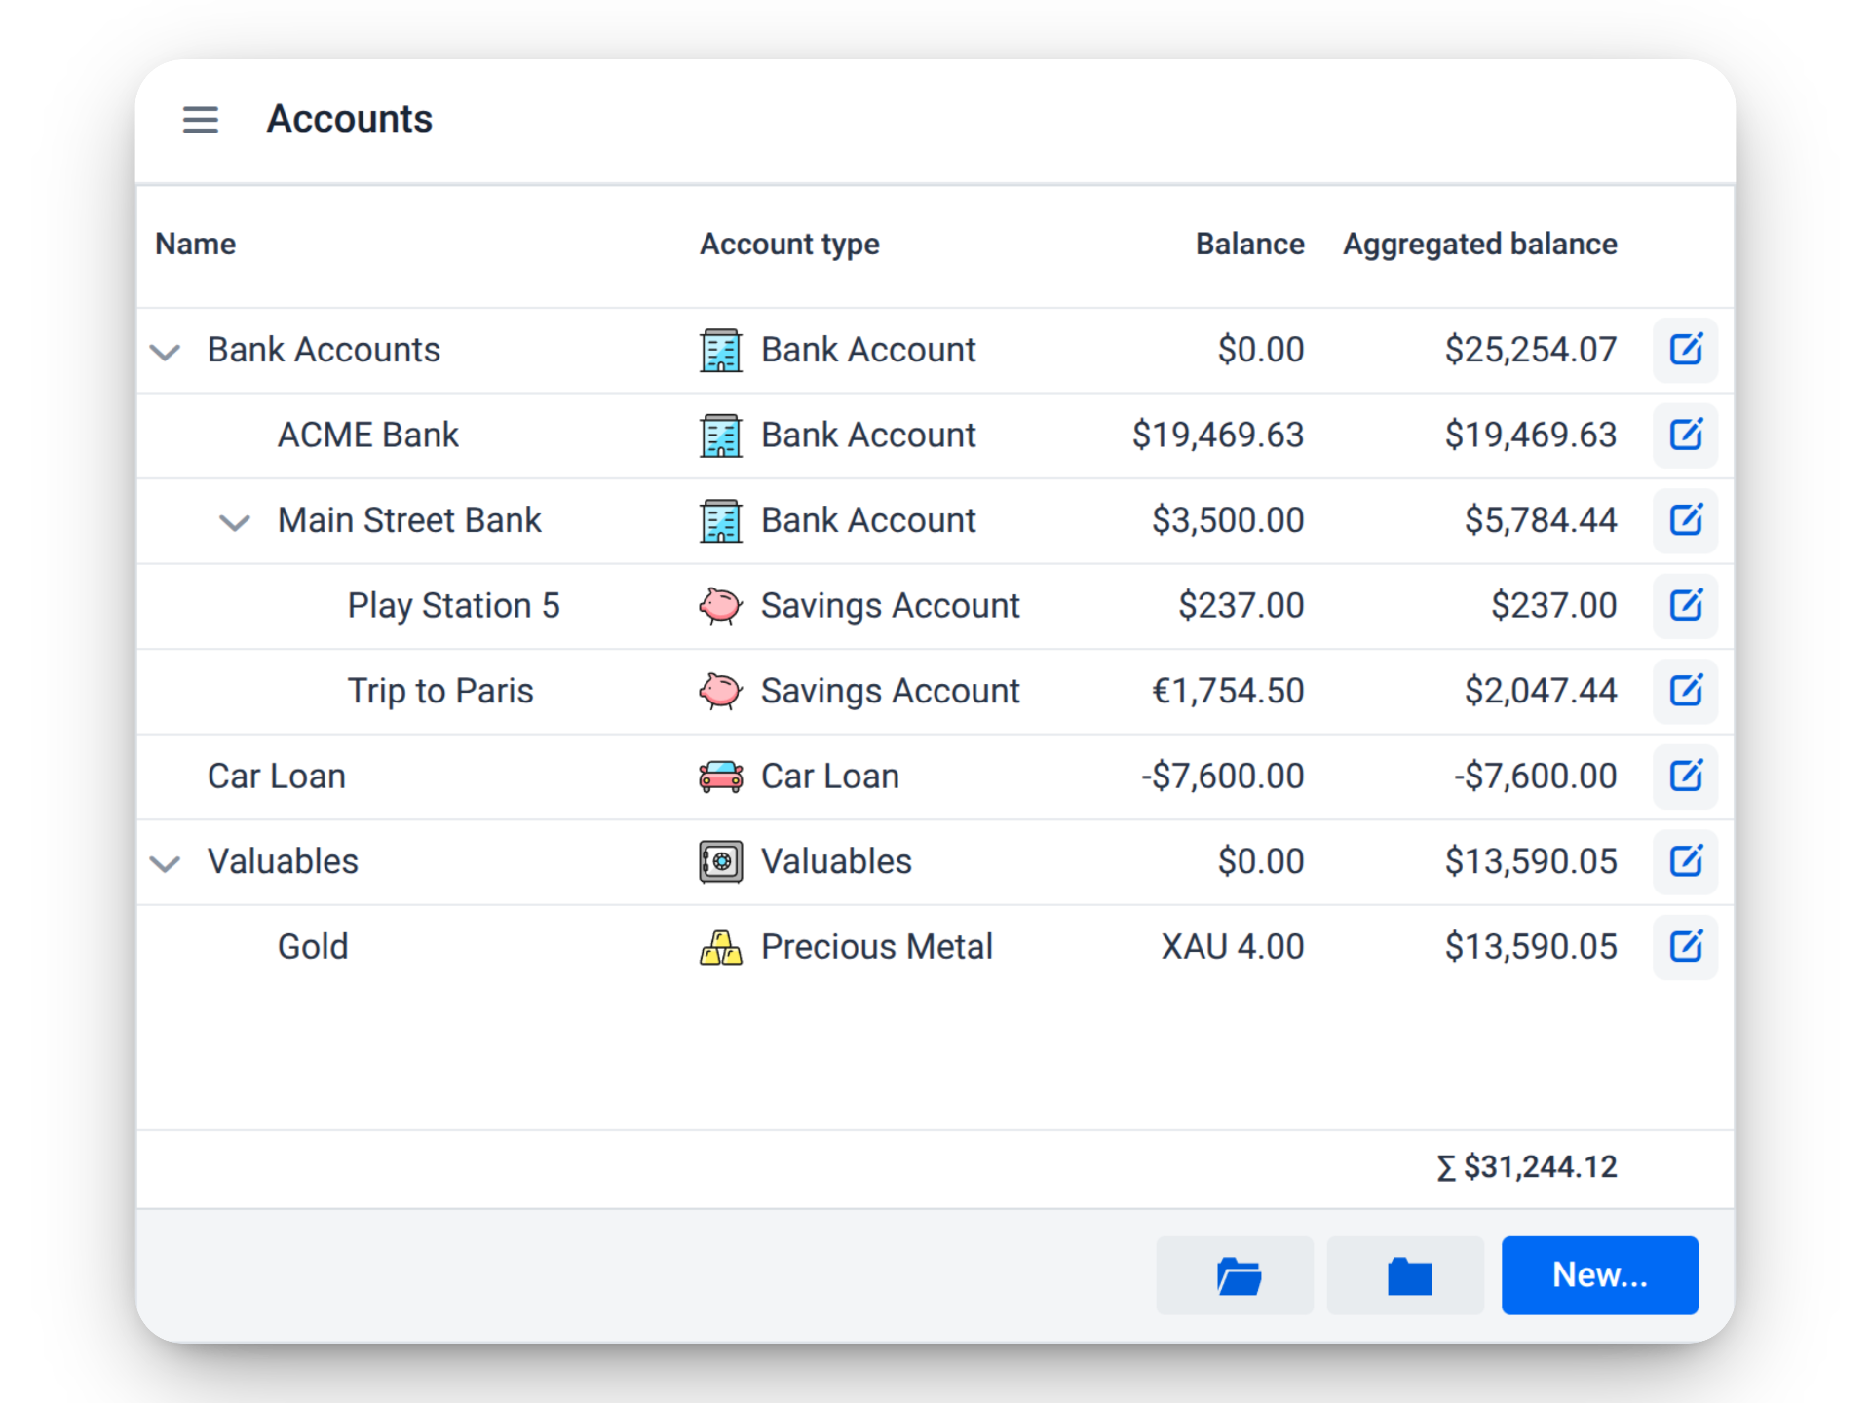This screenshot has width=1871, height=1403.
Task: Edit the Car Loan account row
Action: pyautogui.click(x=1685, y=777)
